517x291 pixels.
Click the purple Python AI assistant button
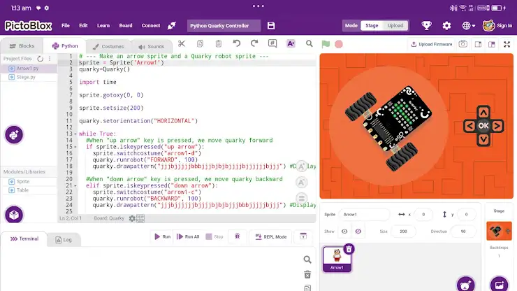click(14, 135)
